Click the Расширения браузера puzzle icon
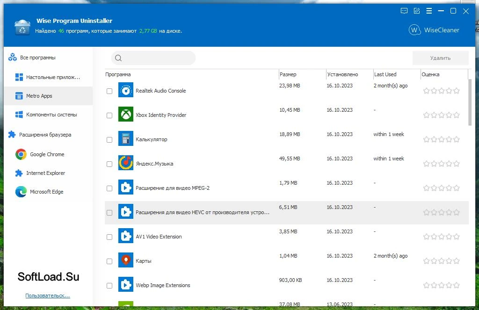 pos(12,134)
